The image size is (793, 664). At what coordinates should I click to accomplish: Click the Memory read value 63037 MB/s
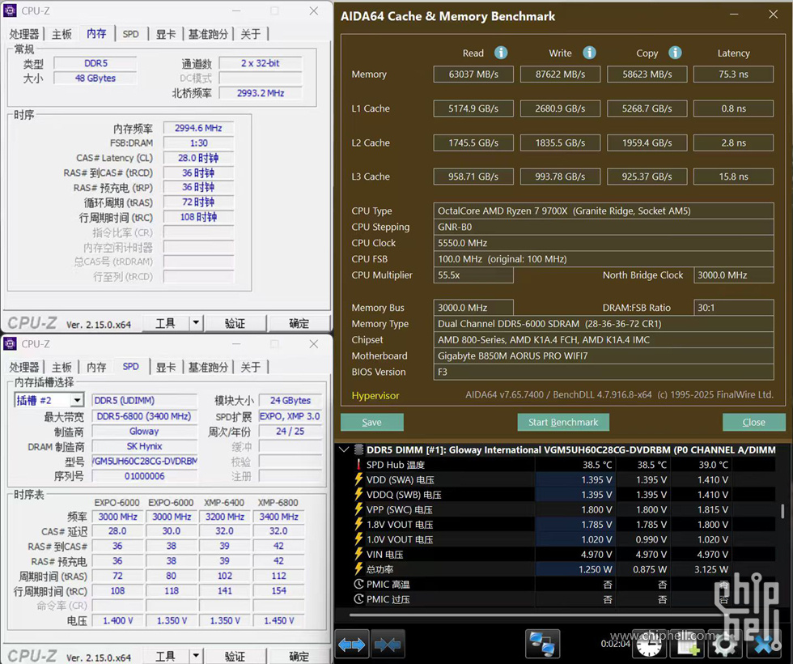pyautogui.click(x=473, y=74)
